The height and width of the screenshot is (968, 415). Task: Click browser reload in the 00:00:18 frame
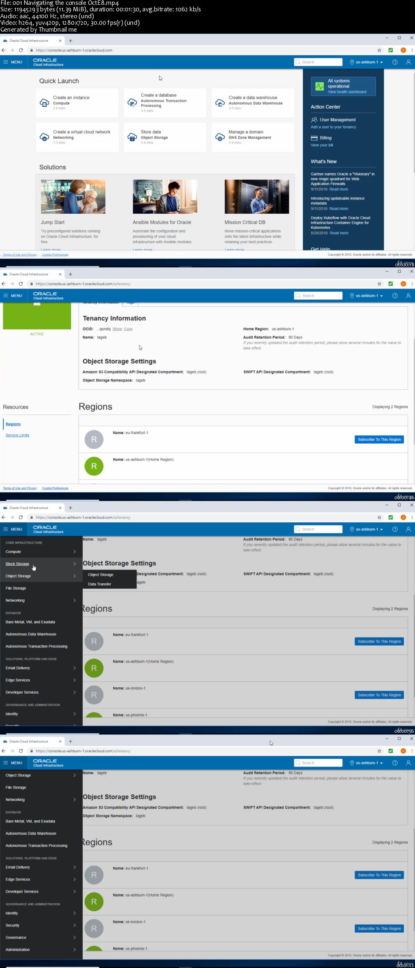coord(21,50)
